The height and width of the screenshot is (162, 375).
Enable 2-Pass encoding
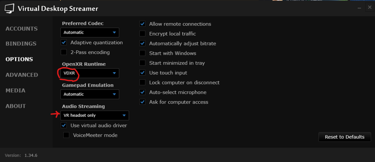click(x=64, y=52)
